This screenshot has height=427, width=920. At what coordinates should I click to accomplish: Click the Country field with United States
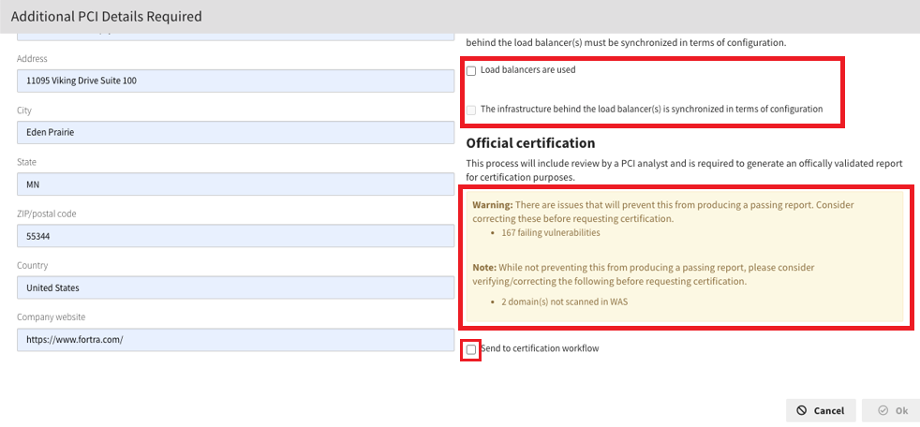(231, 288)
